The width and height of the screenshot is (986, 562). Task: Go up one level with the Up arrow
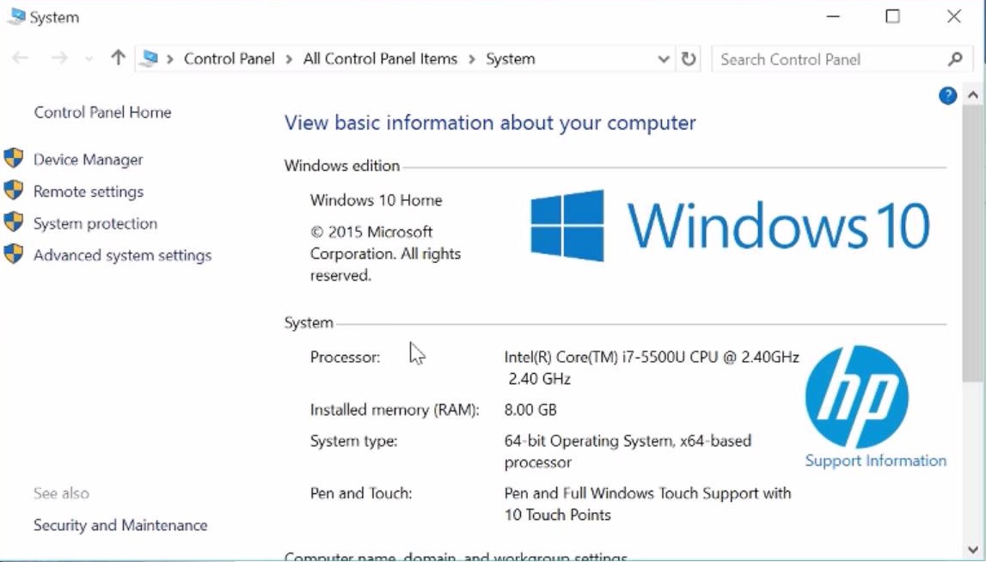(x=118, y=58)
